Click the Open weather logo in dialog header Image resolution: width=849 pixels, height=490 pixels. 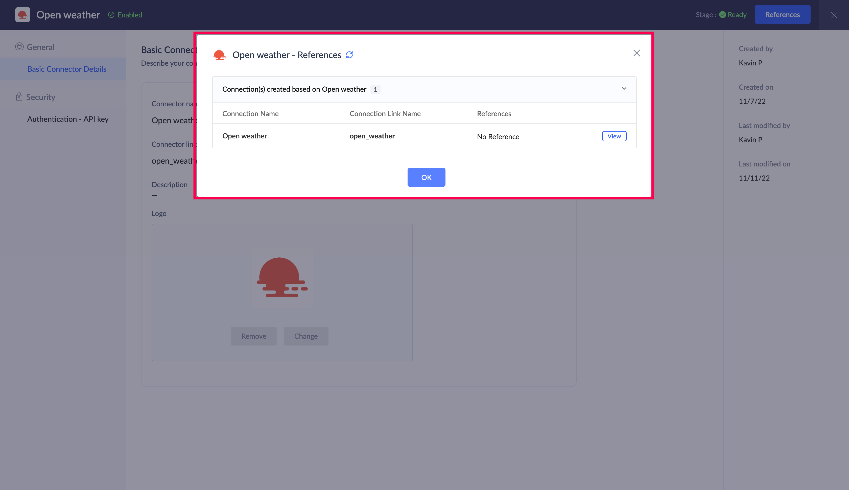coord(220,55)
